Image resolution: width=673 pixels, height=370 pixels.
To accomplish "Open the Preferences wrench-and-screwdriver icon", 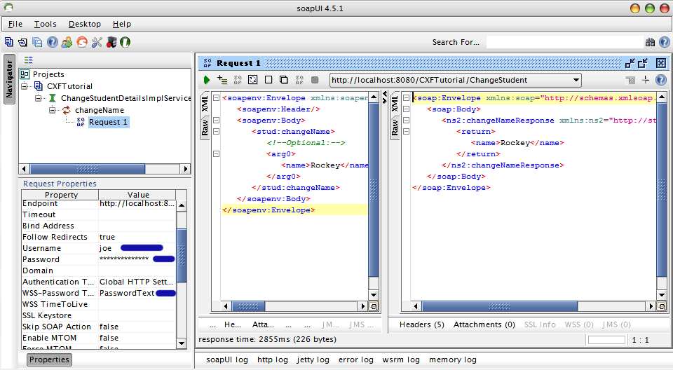I will click(96, 42).
